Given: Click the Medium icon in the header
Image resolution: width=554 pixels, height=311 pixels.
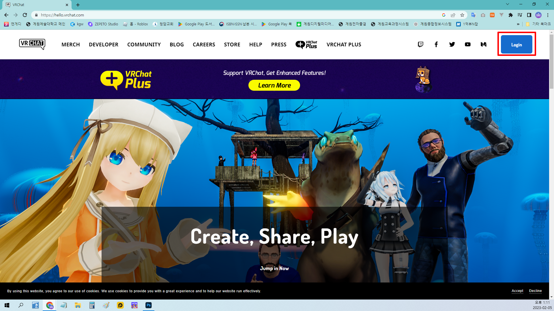Looking at the screenshot, I should [484, 44].
